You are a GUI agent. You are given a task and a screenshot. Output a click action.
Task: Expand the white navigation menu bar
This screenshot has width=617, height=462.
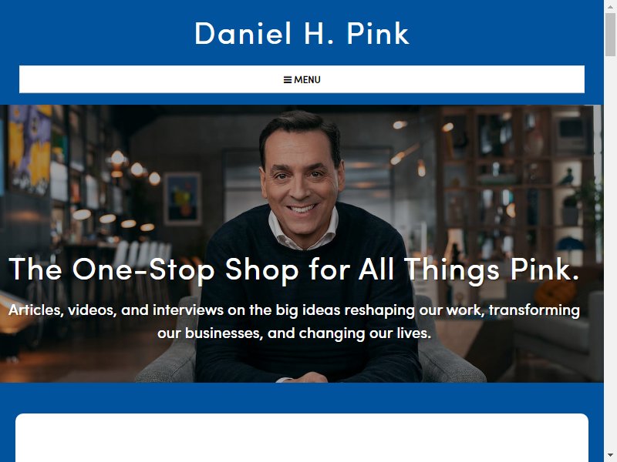click(302, 79)
